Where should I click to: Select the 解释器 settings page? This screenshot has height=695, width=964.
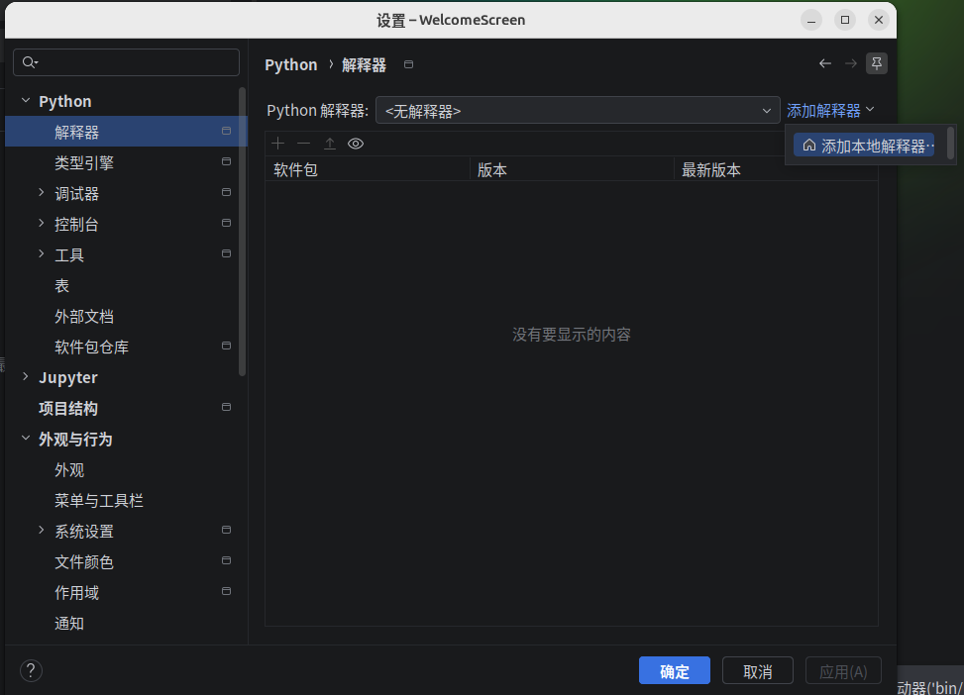click(x=126, y=132)
